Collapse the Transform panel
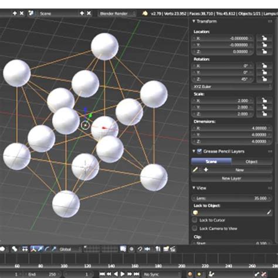 [x=194, y=21]
